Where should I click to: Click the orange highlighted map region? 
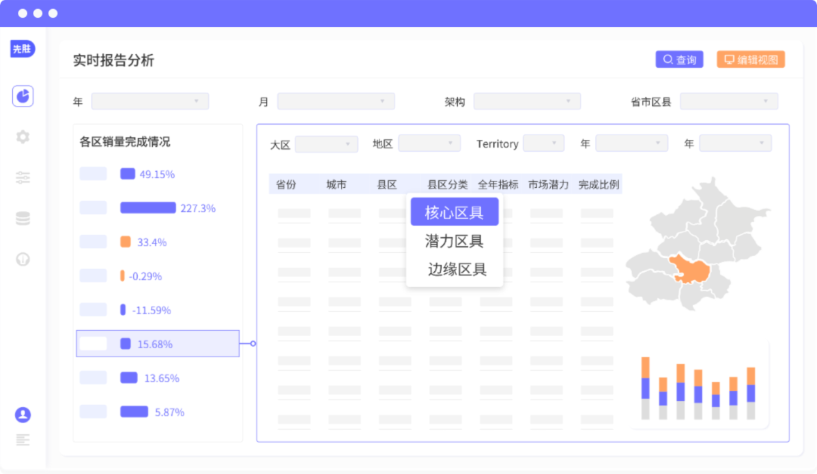point(691,269)
